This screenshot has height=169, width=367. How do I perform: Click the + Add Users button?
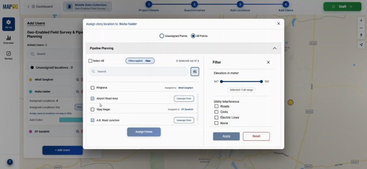click(x=62, y=150)
